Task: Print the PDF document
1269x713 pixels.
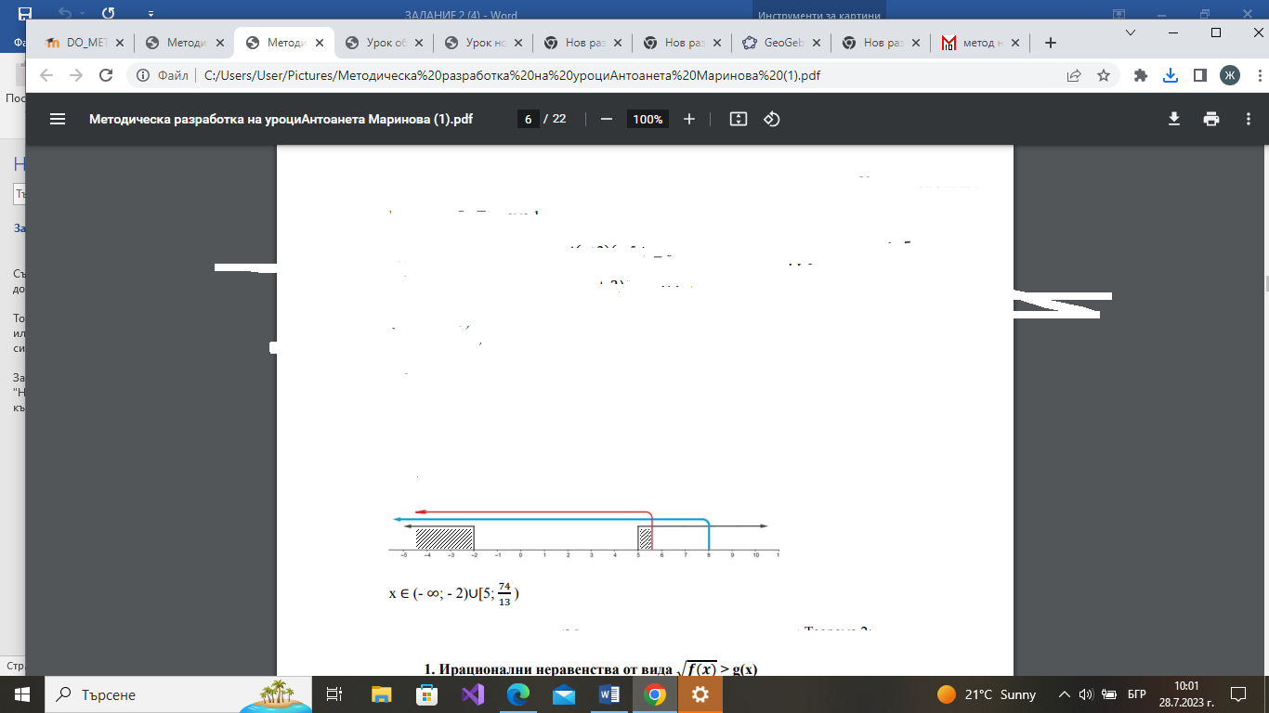Action: coord(1210,119)
